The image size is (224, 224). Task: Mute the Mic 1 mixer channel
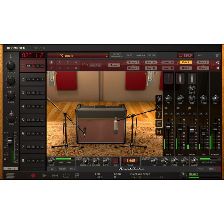click(x=166, y=113)
